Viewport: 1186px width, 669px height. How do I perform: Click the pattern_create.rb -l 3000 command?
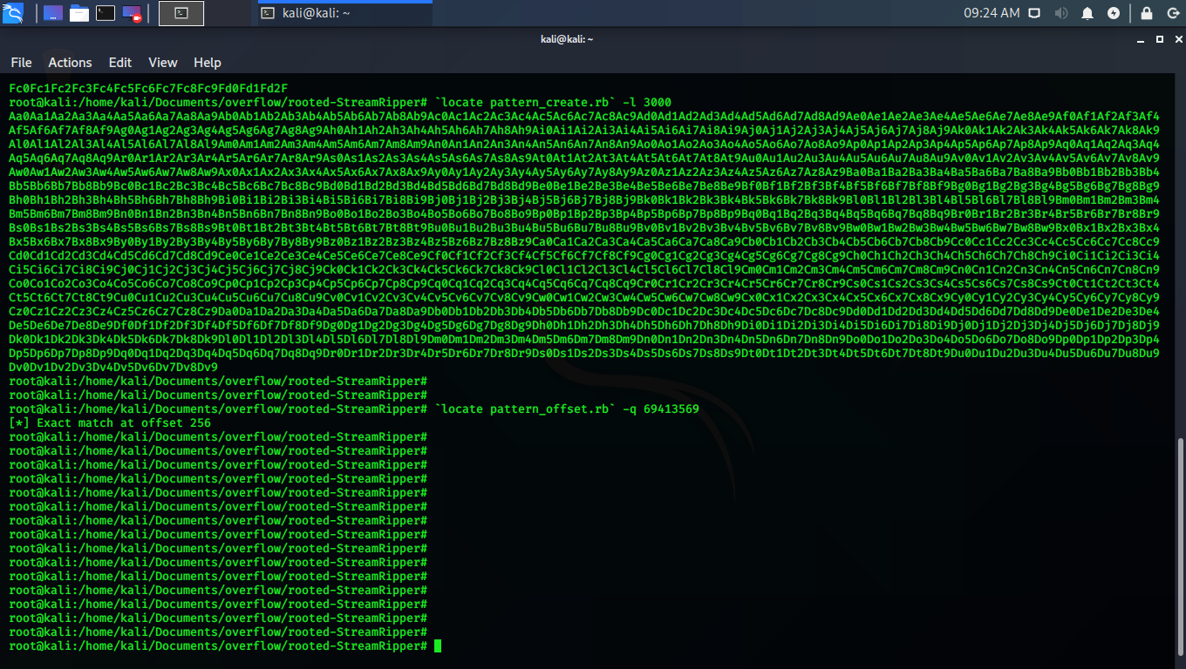[553, 102]
